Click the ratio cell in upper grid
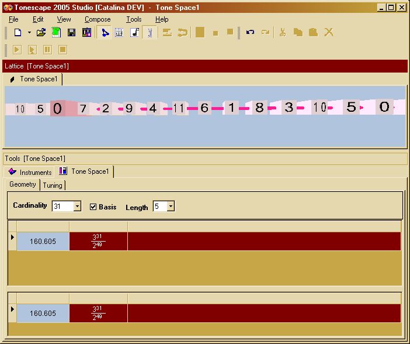 coord(99,241)
